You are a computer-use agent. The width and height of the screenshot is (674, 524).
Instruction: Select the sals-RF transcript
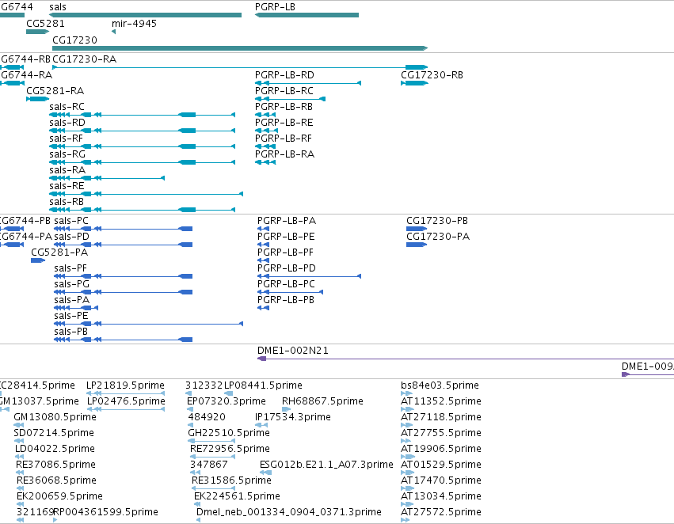(143, 146)
